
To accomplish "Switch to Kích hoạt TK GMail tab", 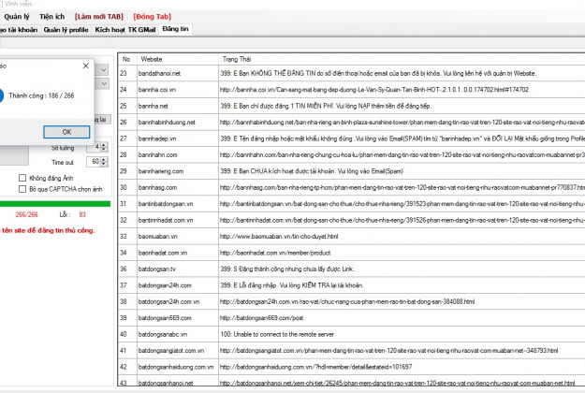I will tap(124, 30).
